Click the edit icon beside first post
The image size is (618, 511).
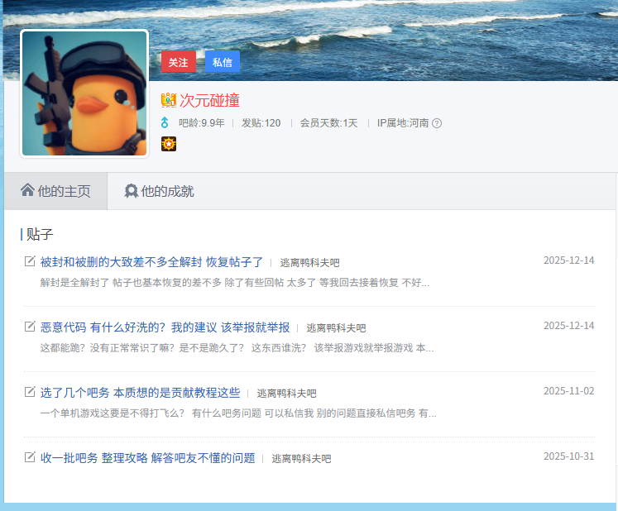(30, 261)
